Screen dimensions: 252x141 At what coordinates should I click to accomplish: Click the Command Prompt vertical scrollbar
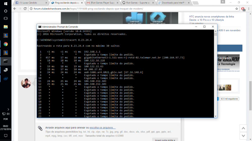coord(215,75)
